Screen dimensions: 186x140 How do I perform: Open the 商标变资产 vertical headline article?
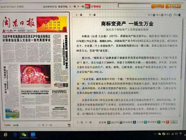point(5,80)
